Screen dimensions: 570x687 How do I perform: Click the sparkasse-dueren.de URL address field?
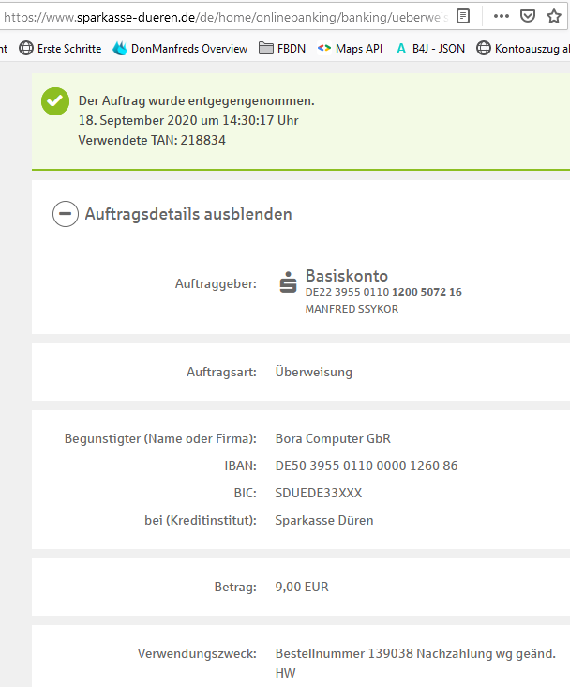coord(225,16)
